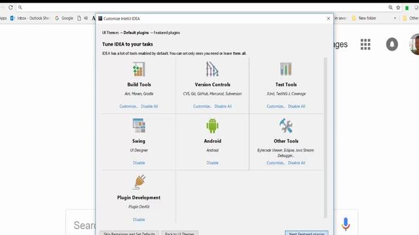The height and width of the screenshot is (235, 419).
Task: Click the Plugin Development heading
Action: click(x=139, y=197)
